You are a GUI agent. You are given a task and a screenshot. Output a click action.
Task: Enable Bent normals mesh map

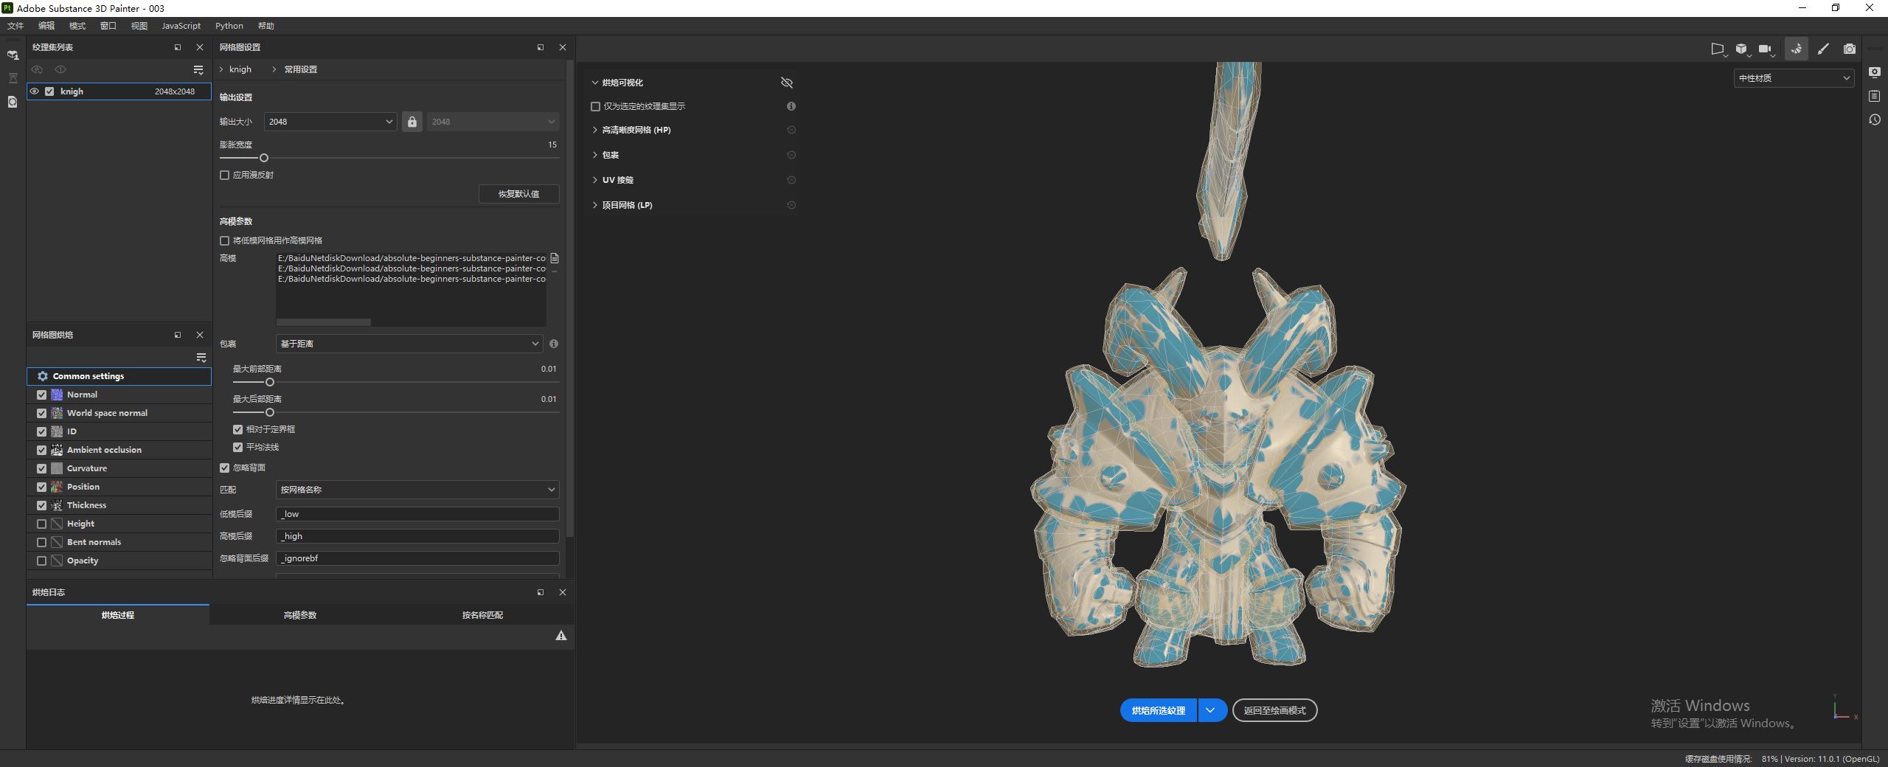pyautogui.click(x=41, y=542)
